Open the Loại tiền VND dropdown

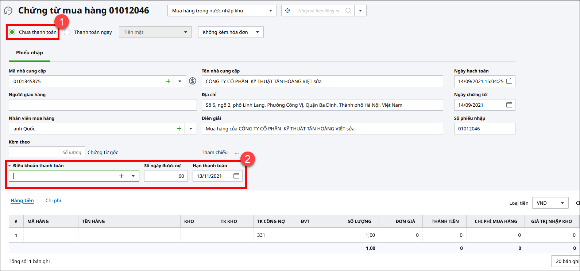pos(550,203)
